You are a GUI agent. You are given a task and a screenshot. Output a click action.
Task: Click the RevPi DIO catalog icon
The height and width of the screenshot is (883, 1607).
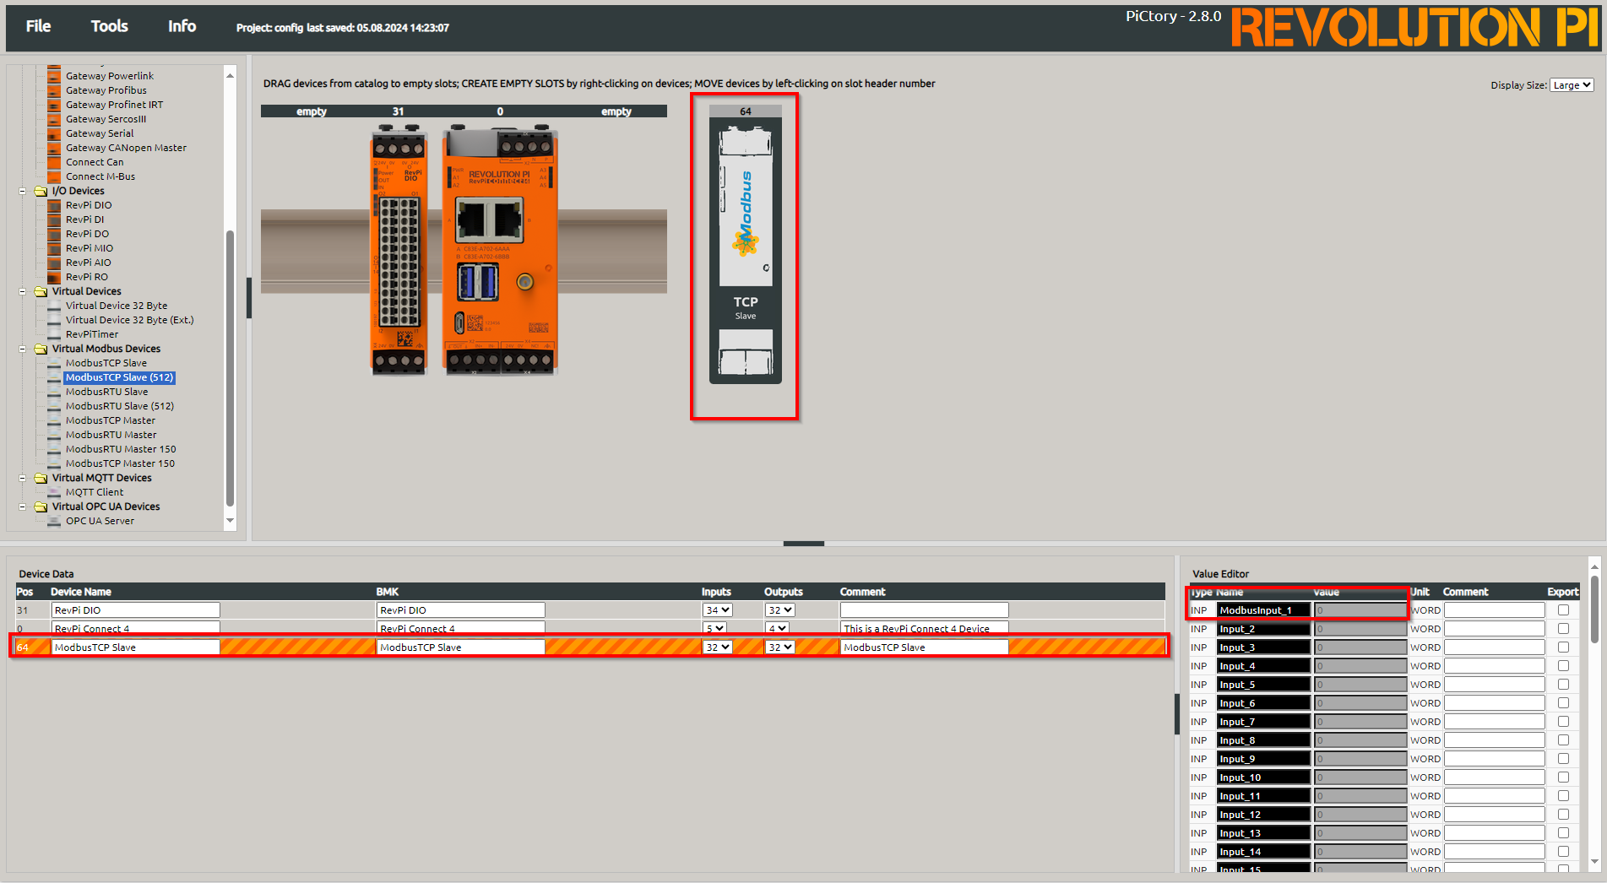click(54, 205)
